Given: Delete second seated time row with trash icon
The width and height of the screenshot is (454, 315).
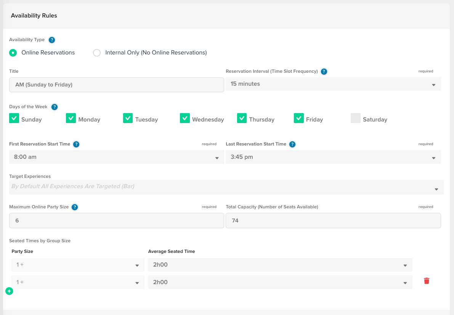Looking at the screenshot, I should [427, 281].
